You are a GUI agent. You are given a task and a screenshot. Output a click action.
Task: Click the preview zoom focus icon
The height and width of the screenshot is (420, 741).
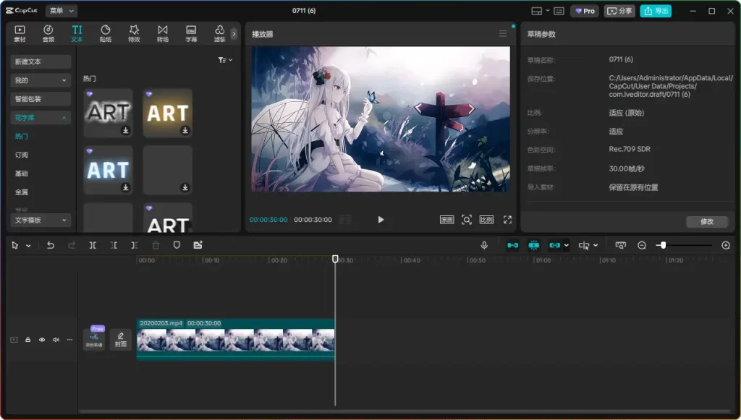(x=467, y=220)
